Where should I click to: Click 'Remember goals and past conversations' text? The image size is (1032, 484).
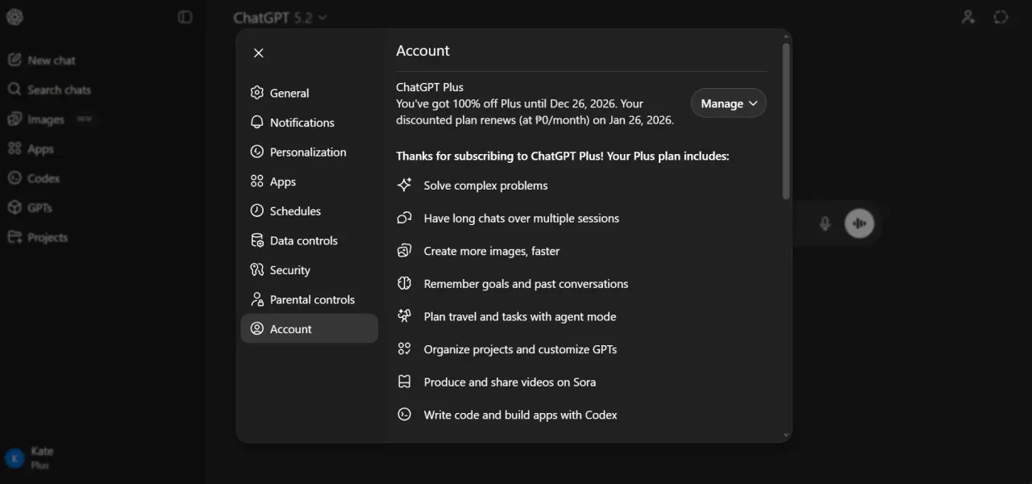(526, 284)
